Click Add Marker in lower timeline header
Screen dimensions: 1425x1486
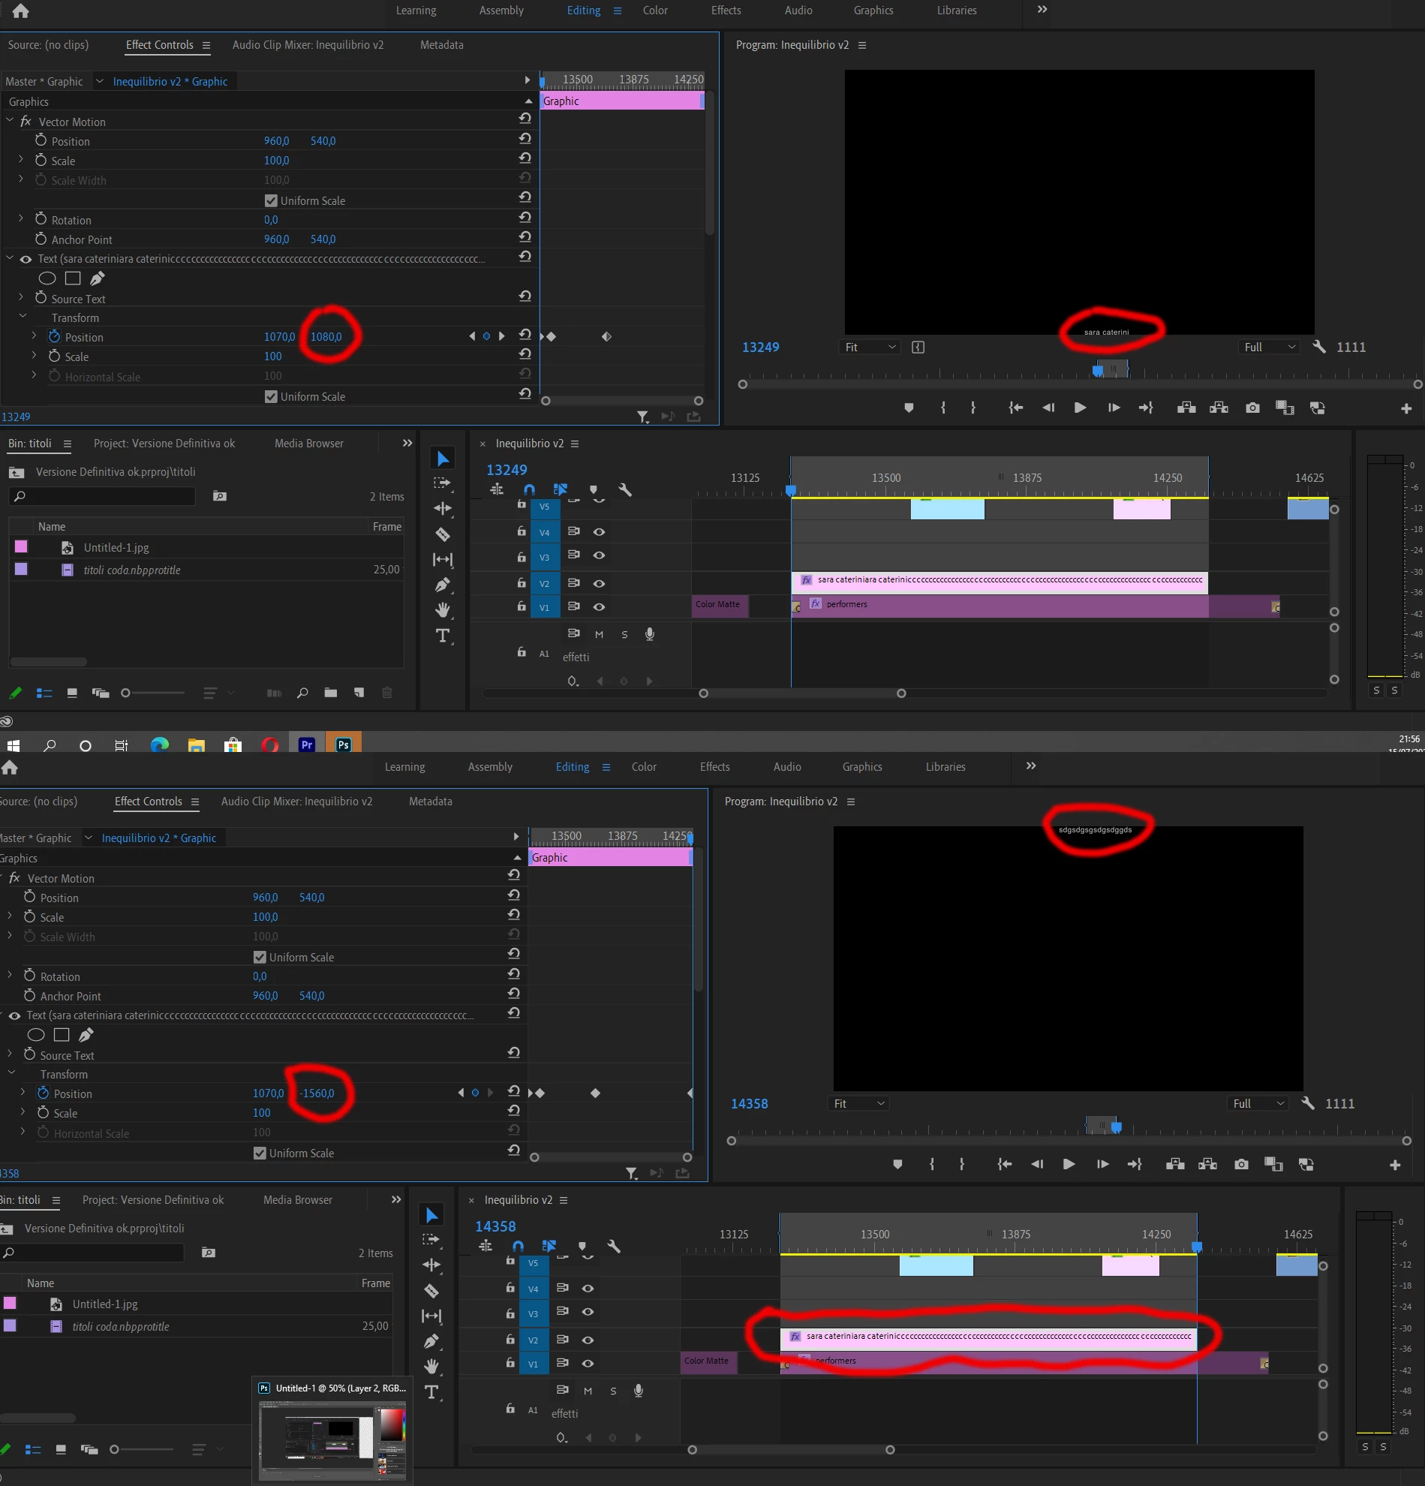pyautogui.click(x=582, y=1247)
